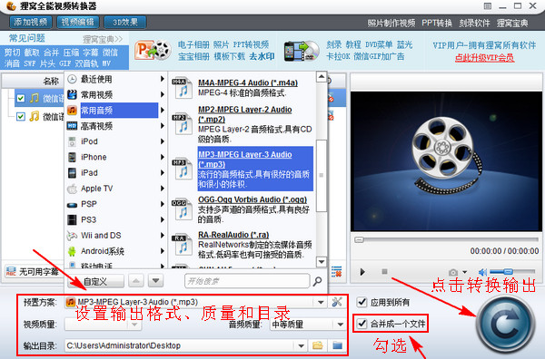
Task: Open preset settings wrench icon
Action: (337, 302)
